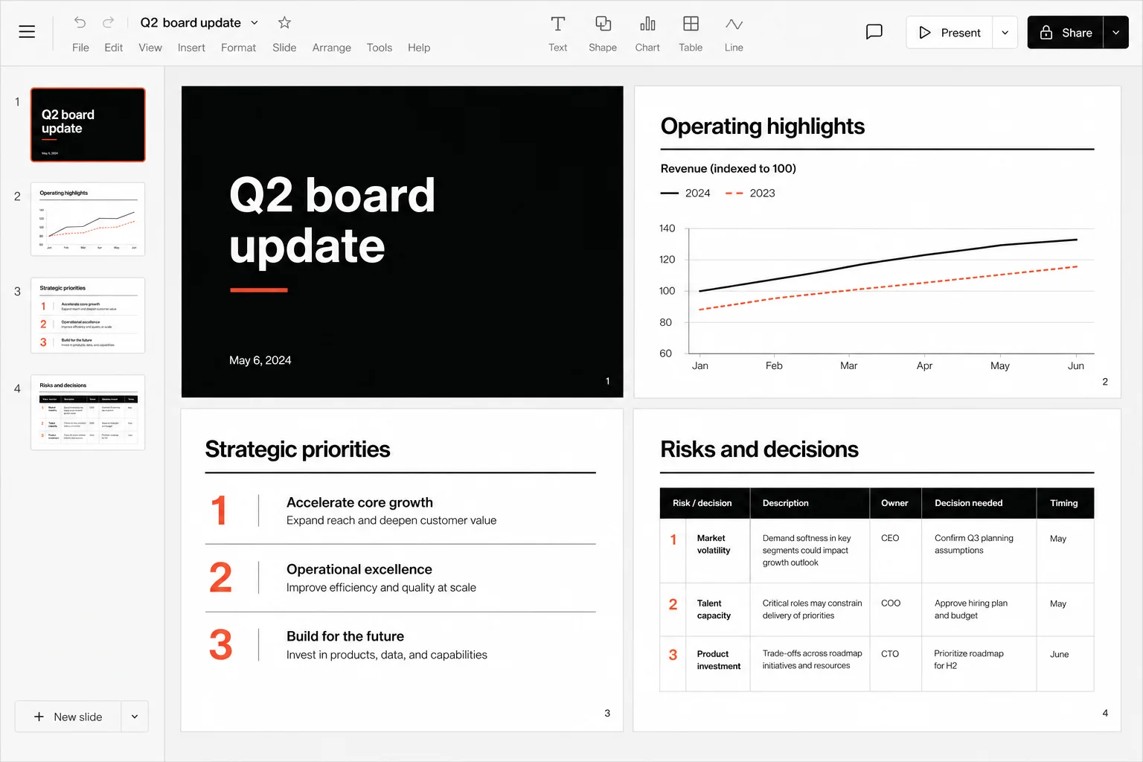Click the redo arrow icon
This screenshot has height=762, width=1143.
[109, 22]
